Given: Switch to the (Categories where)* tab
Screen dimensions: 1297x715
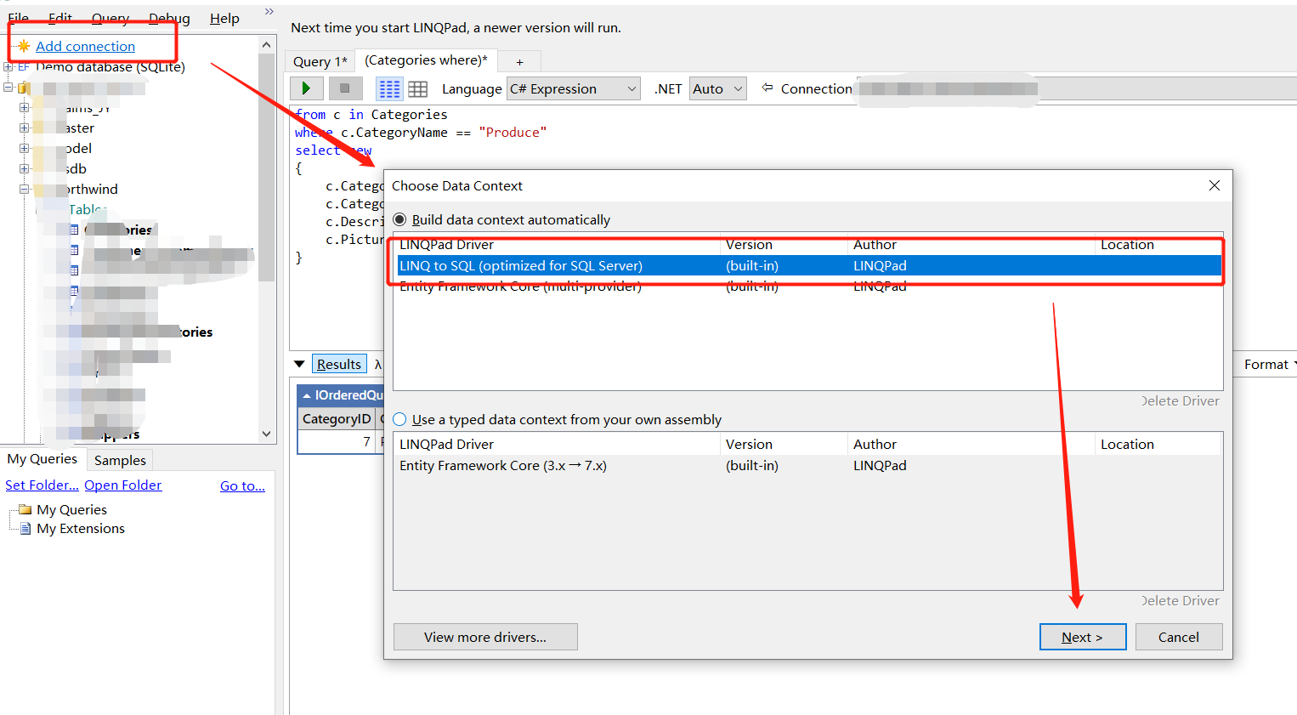Looking at the screenshot, I should (x=426, y=60).
